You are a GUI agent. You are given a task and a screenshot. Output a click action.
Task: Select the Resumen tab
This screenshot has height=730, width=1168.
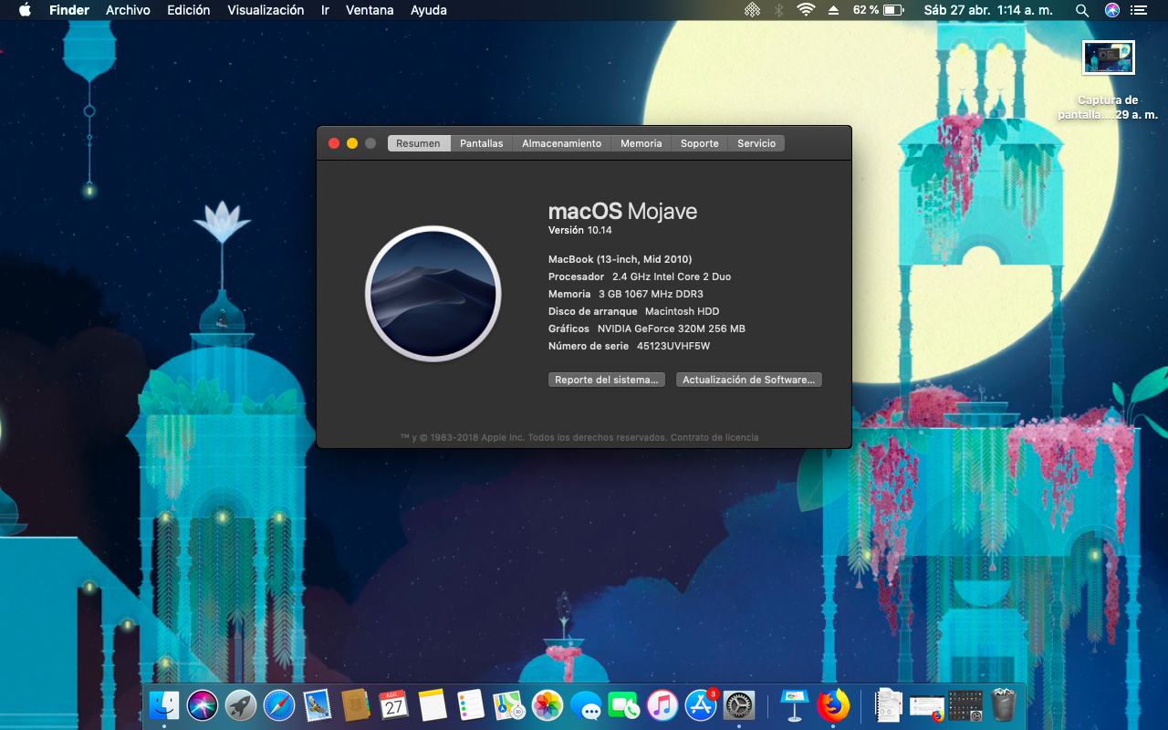[x=418, y=143]
